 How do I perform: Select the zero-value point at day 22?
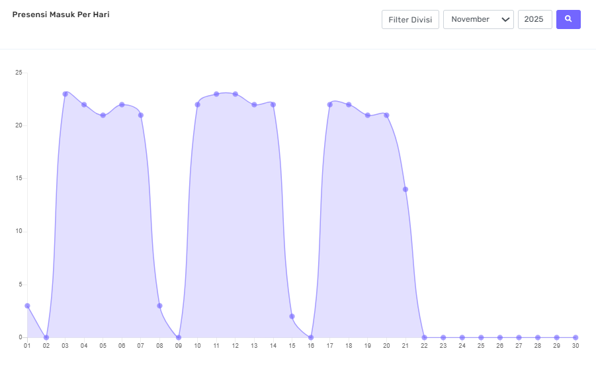424,337
